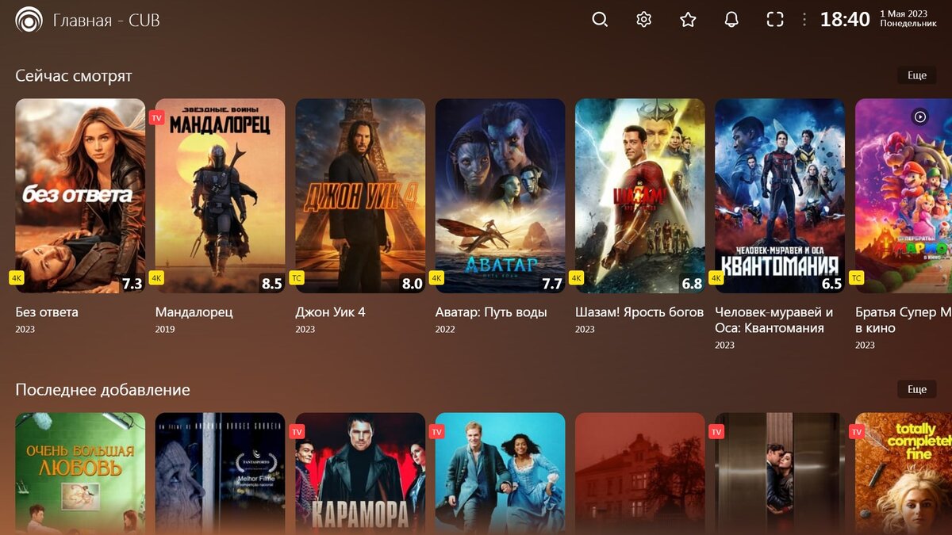Click the 4K badge on Аватар poster
This screenshot has height=535, width=952.
(436, 278)
